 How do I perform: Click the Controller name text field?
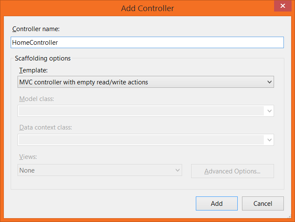(147, 43)
